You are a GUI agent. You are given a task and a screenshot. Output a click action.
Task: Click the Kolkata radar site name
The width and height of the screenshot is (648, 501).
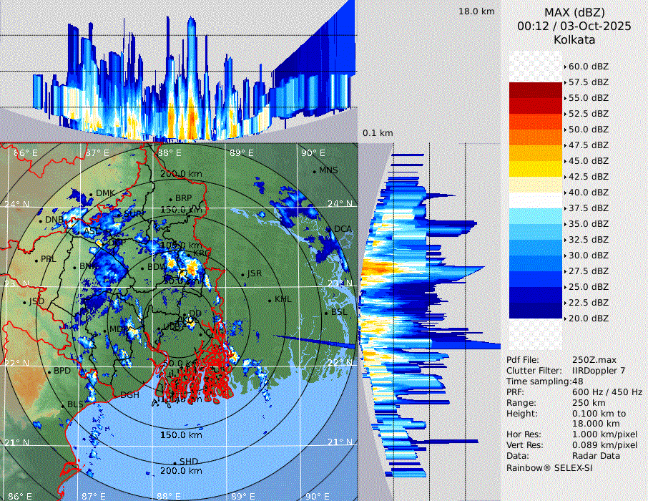[x=574, y=39]
